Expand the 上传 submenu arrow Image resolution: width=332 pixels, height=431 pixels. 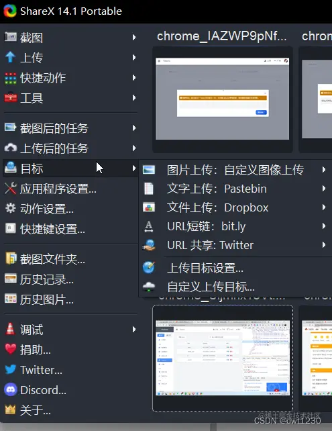[x=134, y=57]
